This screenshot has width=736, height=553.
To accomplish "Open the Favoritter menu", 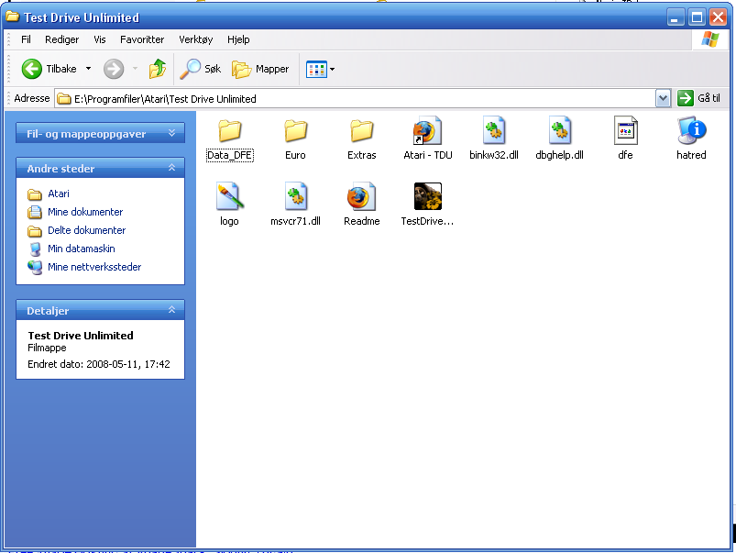I will click(x=142, y=40).
